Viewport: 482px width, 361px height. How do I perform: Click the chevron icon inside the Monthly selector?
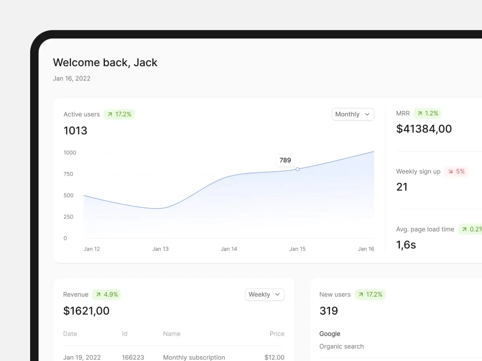coord(367,114)
